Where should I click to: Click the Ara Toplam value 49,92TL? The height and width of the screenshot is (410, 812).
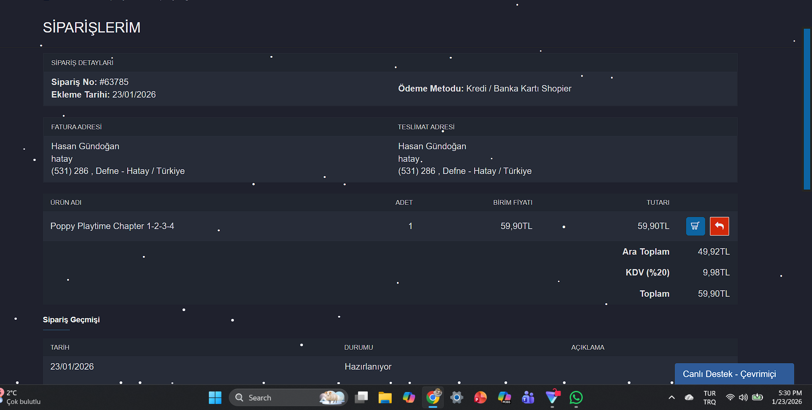pyautogui.click(x=713, y=252)
